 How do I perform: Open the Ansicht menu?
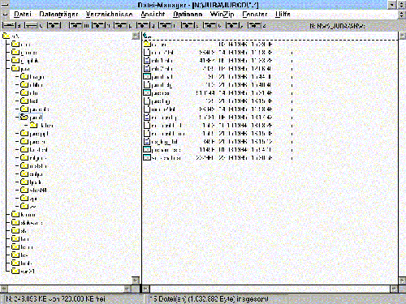click(x=153, y=14)
